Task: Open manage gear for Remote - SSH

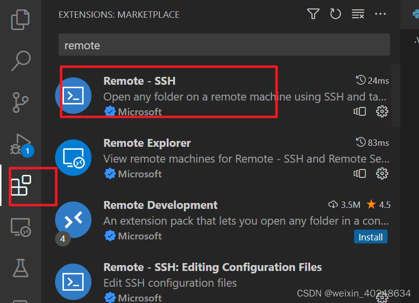Action: (382, 111)
